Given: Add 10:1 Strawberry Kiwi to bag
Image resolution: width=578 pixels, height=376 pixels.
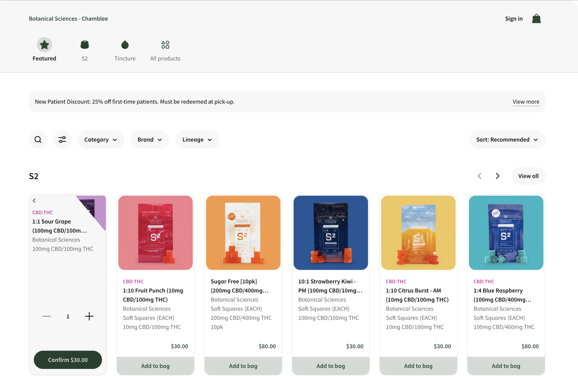Looking at the screenshot, I should [331, 366].
